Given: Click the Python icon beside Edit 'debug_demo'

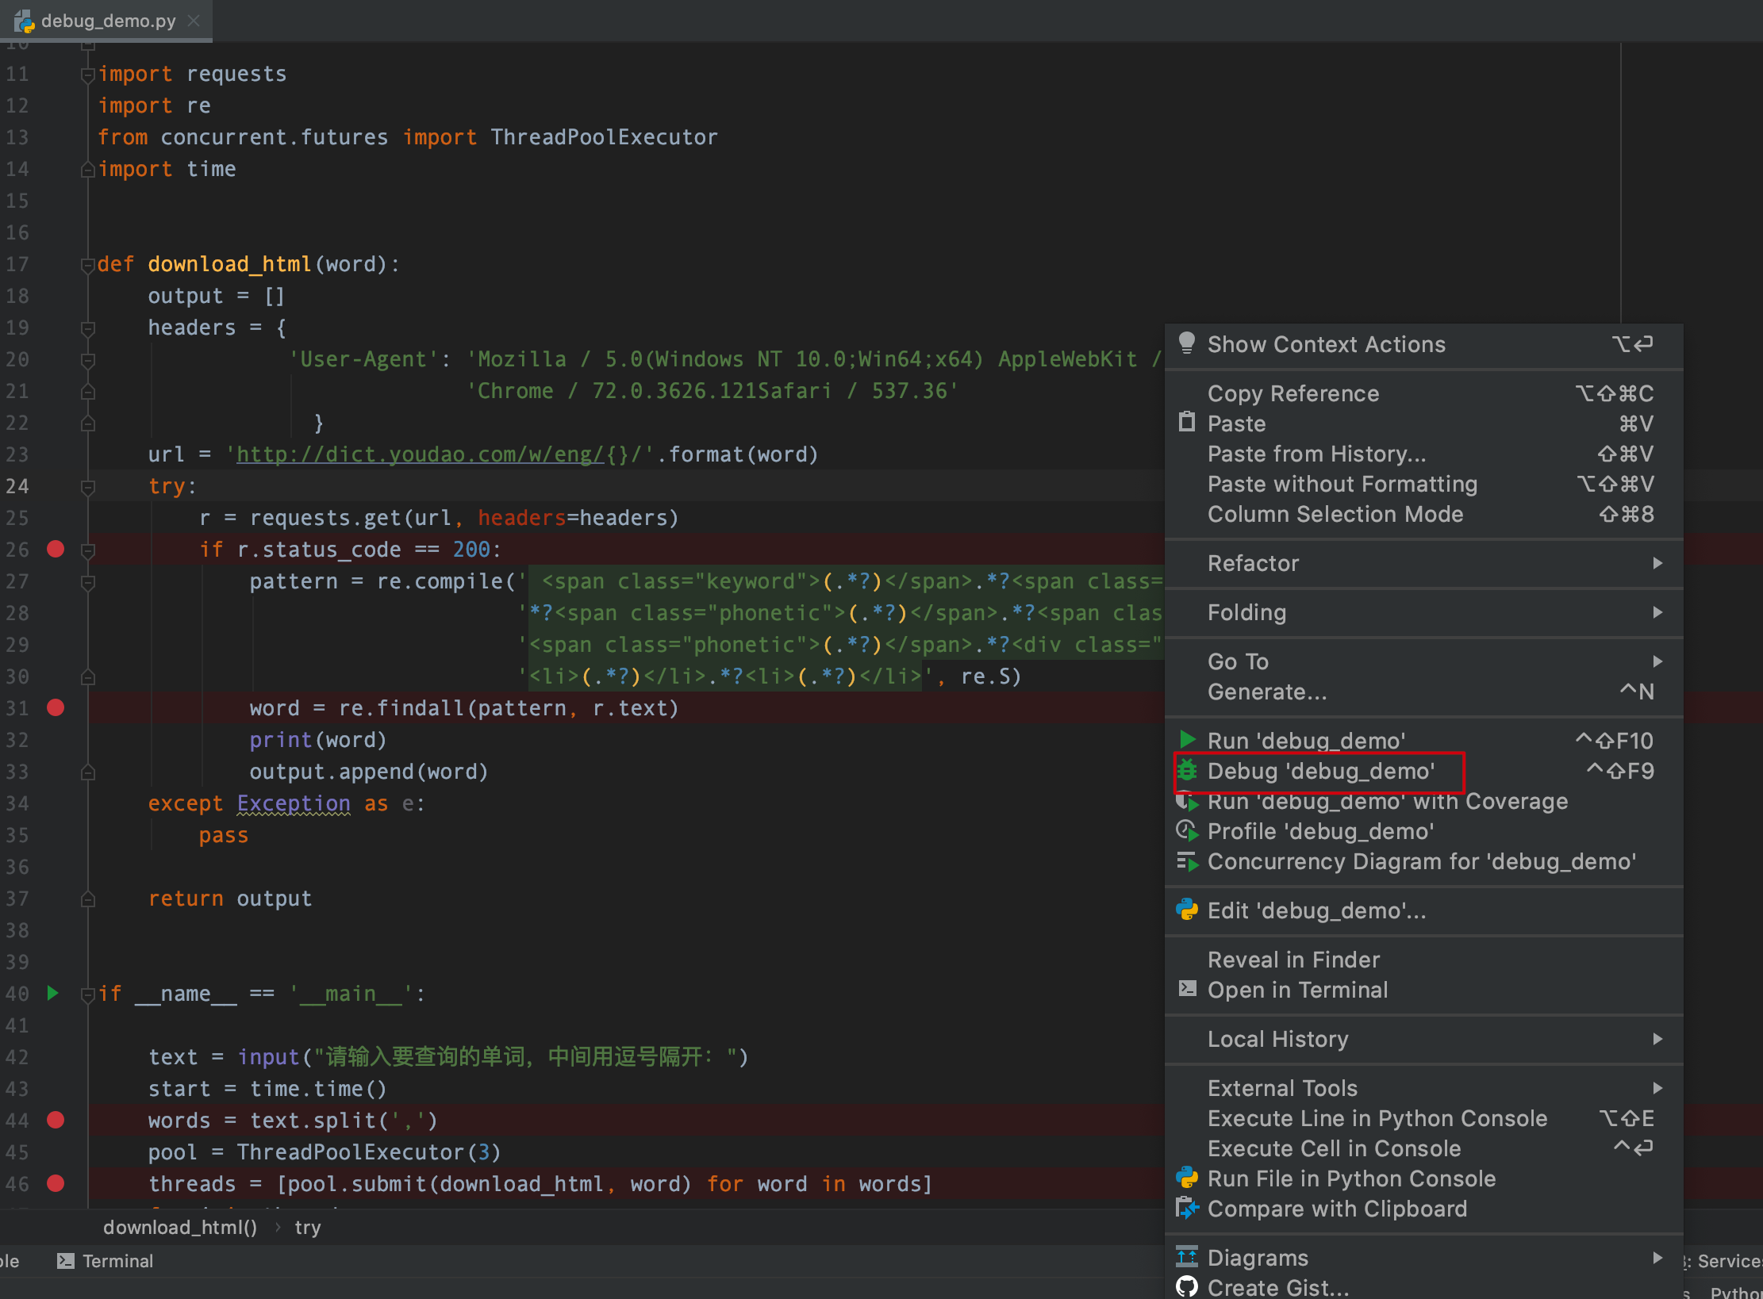Looking at the screenshot, I should coord(1187,910).
